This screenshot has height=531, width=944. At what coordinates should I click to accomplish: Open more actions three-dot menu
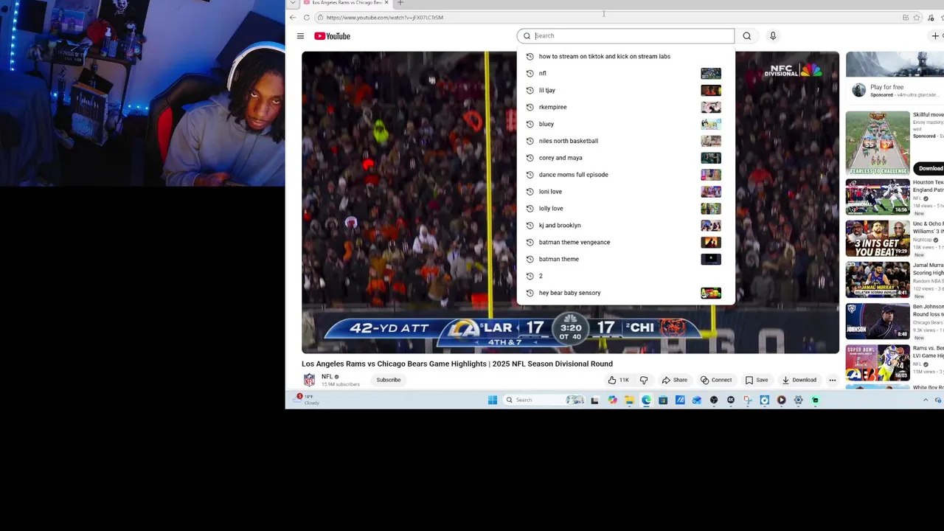[832, 380]
